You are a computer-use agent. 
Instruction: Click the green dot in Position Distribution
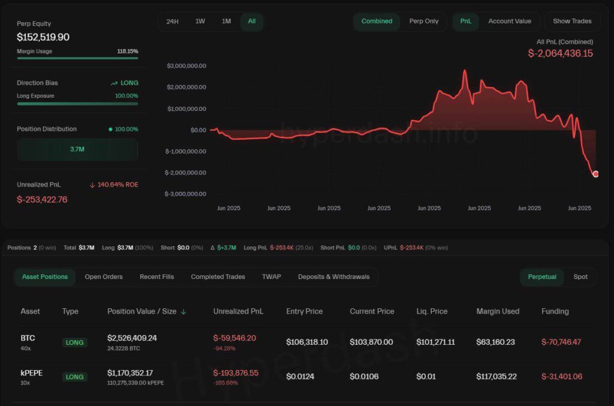pyautogui.click(x=110, y=129)
